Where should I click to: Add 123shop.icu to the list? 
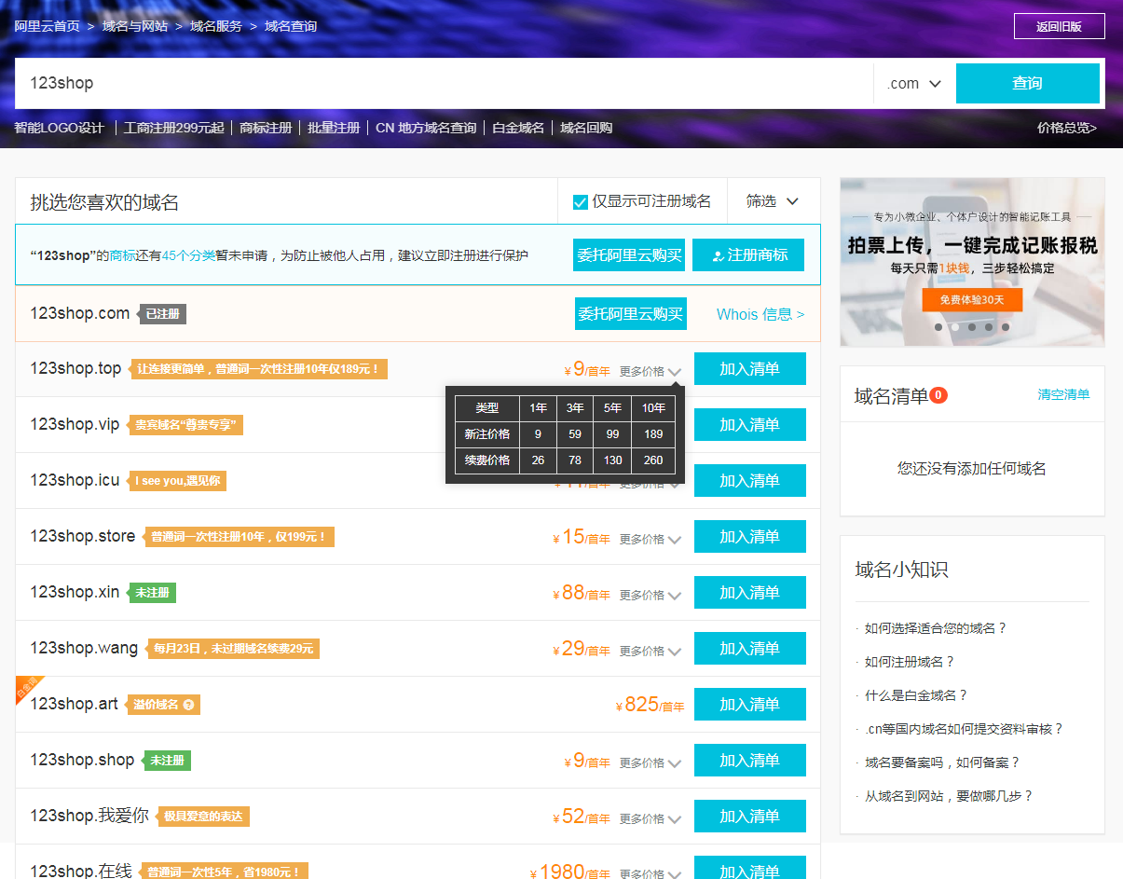[750, 481]
